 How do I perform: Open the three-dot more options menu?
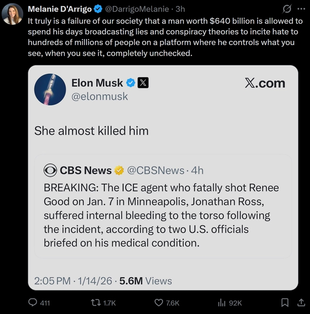pyautogui.click(x=301, y=8)
